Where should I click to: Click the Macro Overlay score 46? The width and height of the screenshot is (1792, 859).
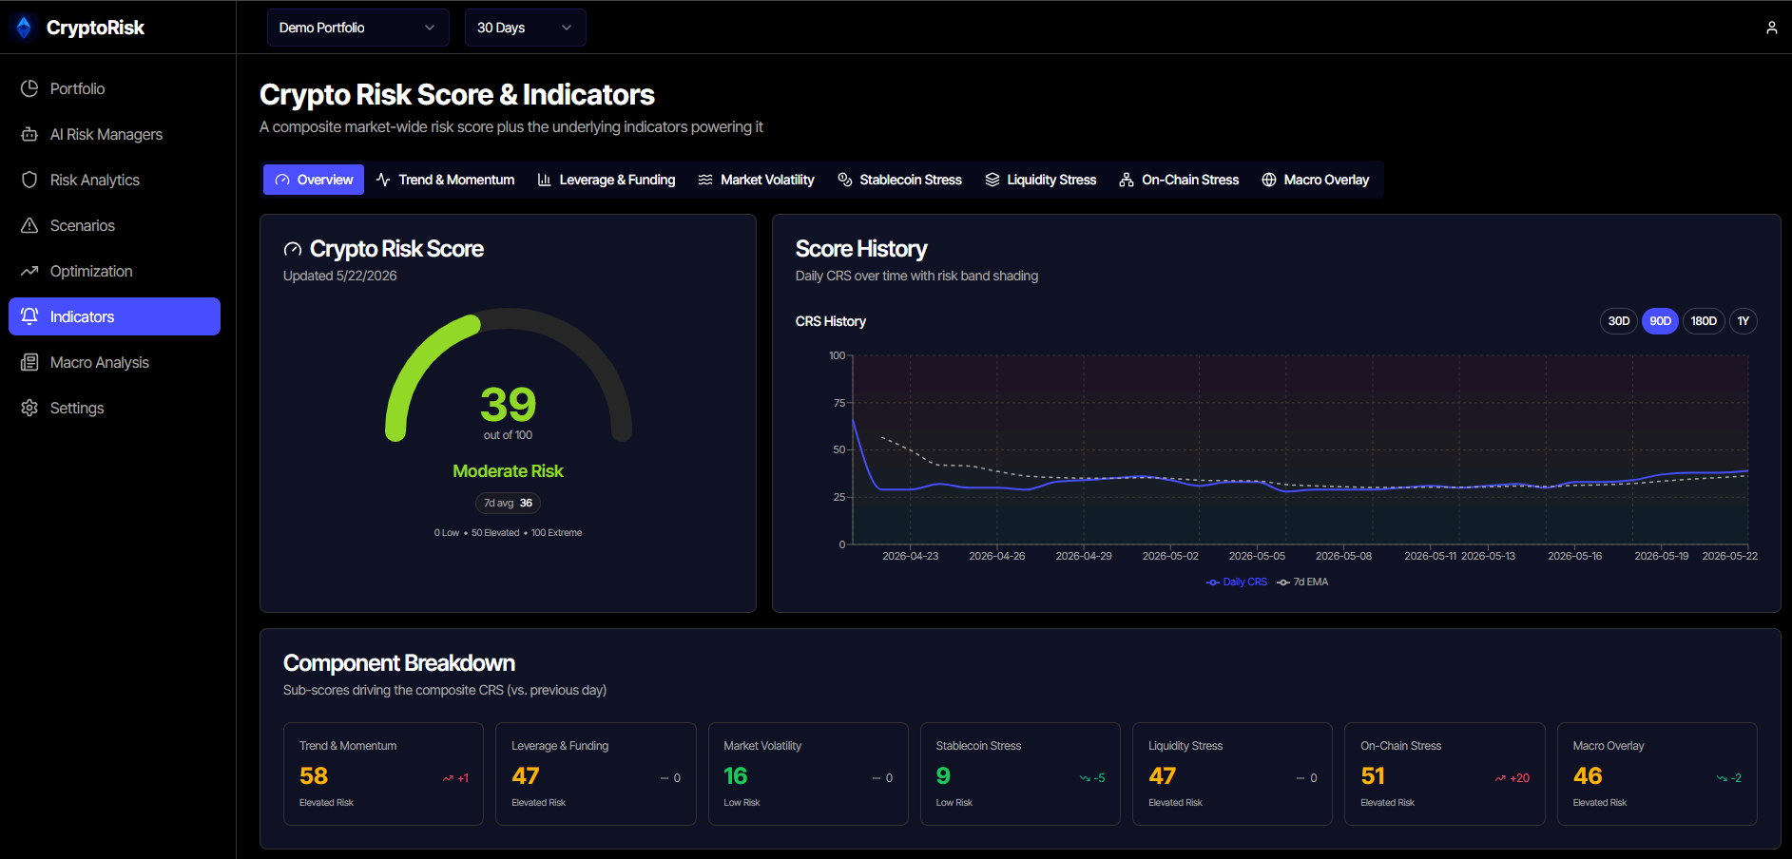click(1588, 776)
